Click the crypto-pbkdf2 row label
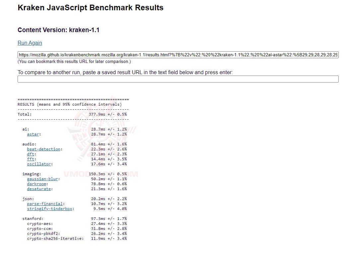 pyautogui.click(x=43, y=234)
